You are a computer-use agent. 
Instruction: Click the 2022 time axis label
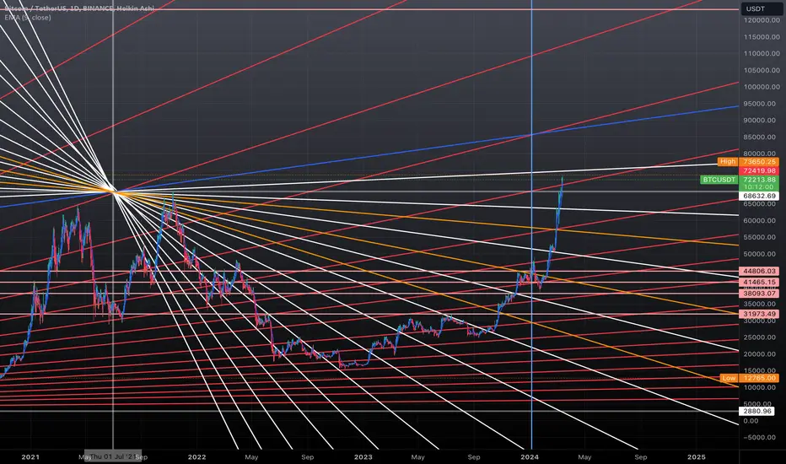196,457
